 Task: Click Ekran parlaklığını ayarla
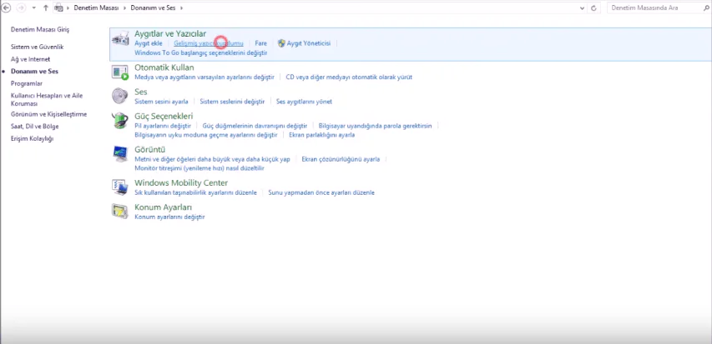322,135
